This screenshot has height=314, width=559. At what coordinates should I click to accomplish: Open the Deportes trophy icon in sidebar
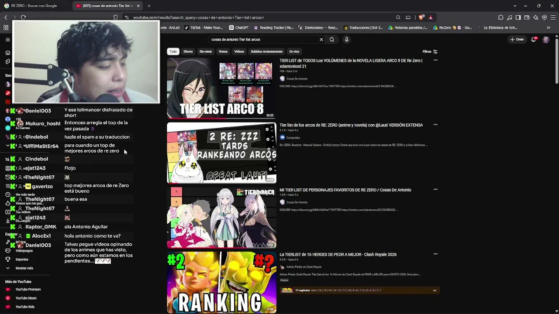point(7,259)
